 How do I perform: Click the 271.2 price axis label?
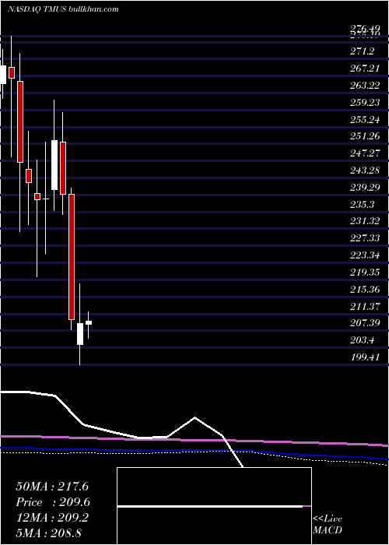pyautogui.click(x=362, y=51)
